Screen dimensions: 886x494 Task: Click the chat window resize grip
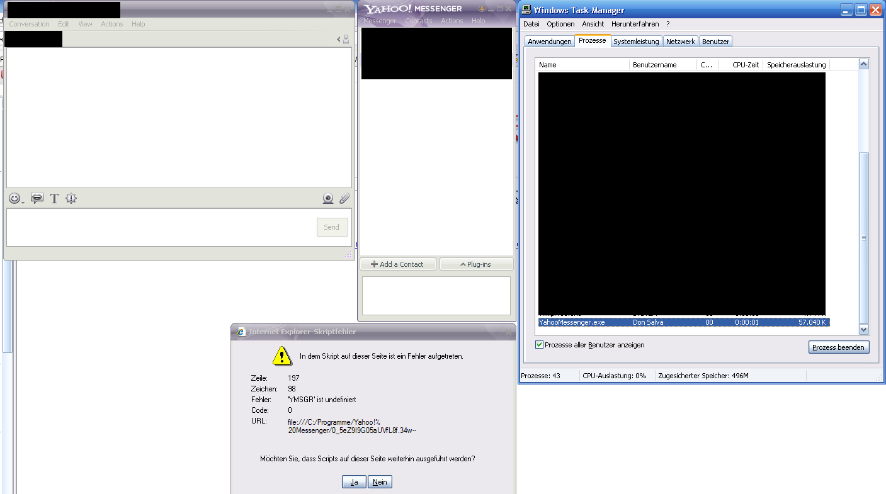(348, 255)
